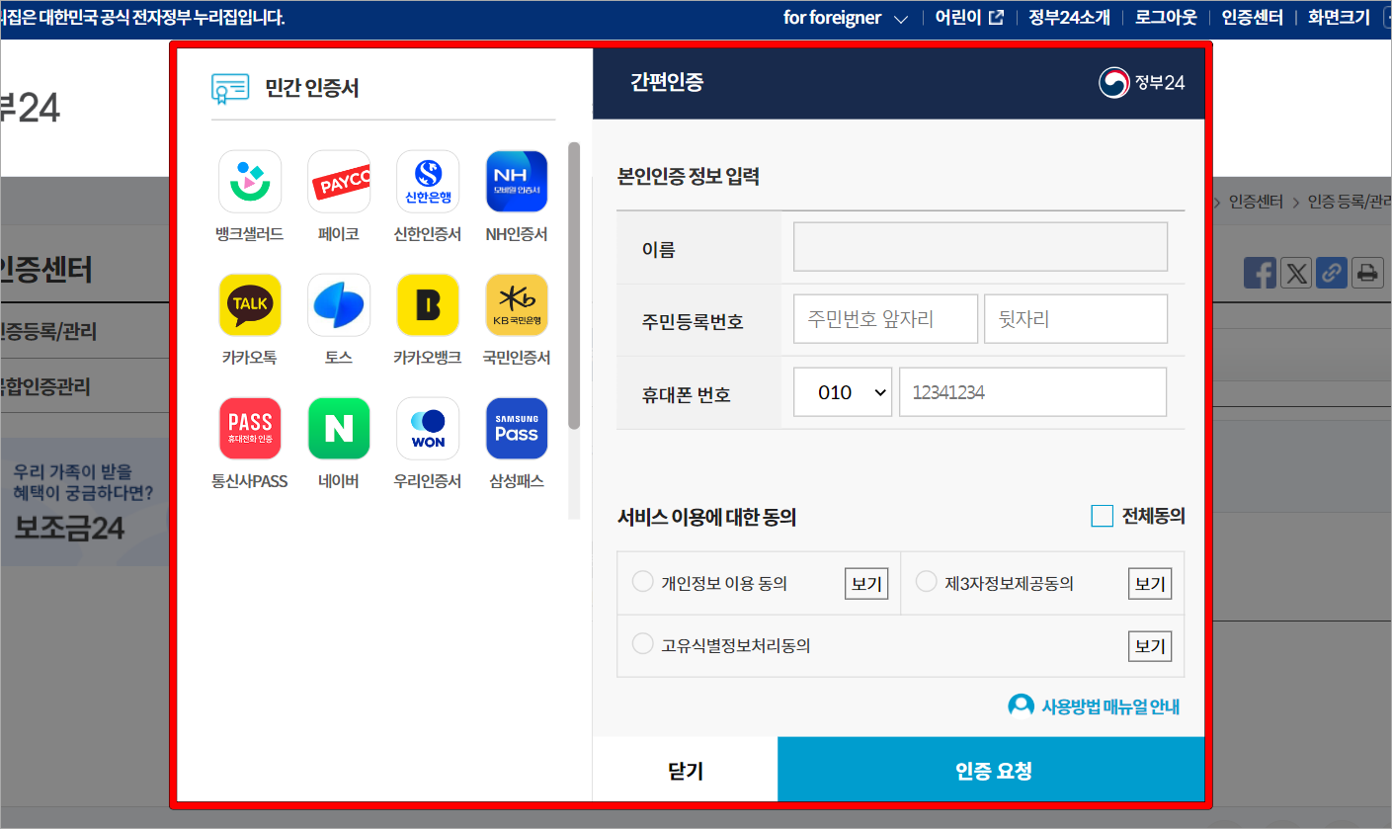Screen dimensions: 1392x829
Task: Click the 보조금24 banner
Action: pos(84,504)
